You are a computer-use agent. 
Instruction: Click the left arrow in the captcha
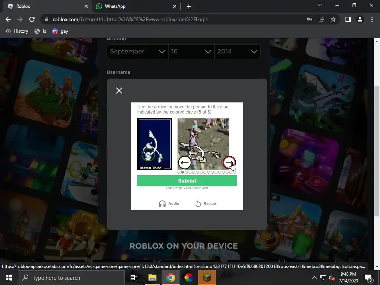[x=185, y=163]
